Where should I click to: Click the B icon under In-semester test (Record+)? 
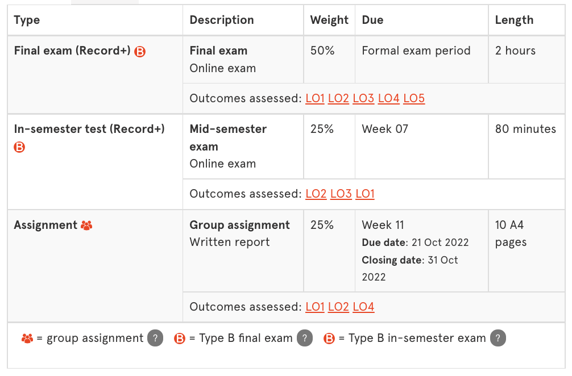pyautogui.click(x=19, y=147)
